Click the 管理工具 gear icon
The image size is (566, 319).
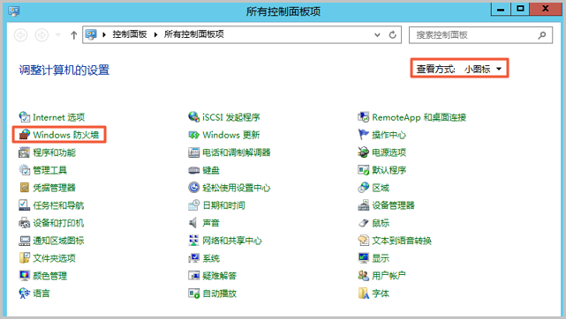click(x=24, y=170)
